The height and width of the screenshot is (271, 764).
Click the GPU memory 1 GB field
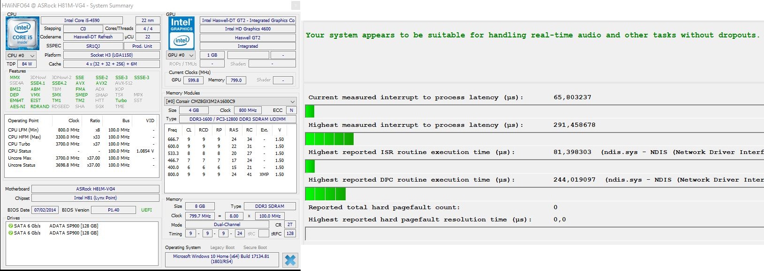tap(212, 55)
